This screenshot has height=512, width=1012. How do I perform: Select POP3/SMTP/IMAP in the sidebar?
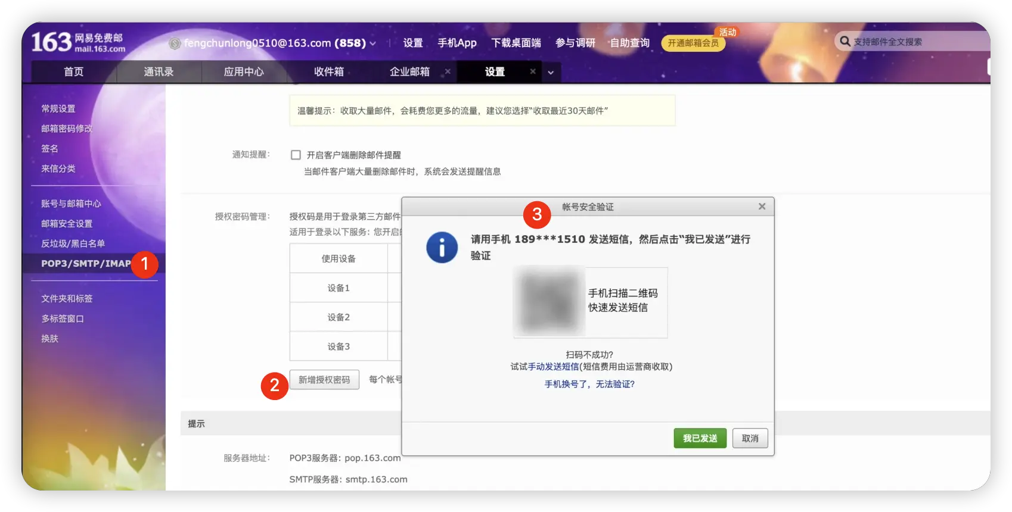tap(86, 263)
